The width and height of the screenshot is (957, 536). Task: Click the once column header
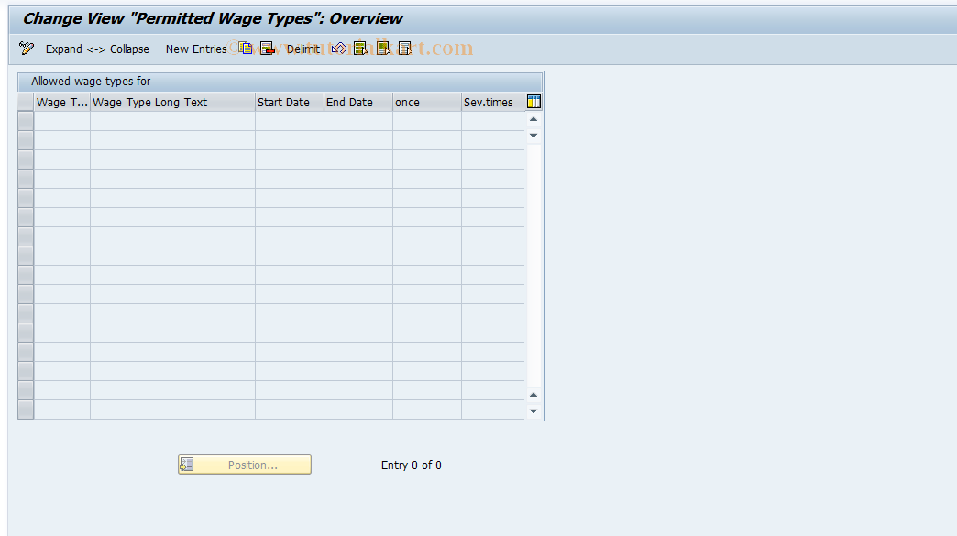[x=426, y=102]
